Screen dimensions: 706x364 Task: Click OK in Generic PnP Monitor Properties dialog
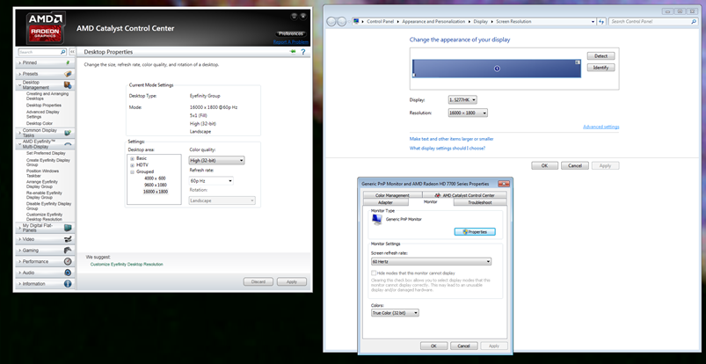(x=433, y=346)
